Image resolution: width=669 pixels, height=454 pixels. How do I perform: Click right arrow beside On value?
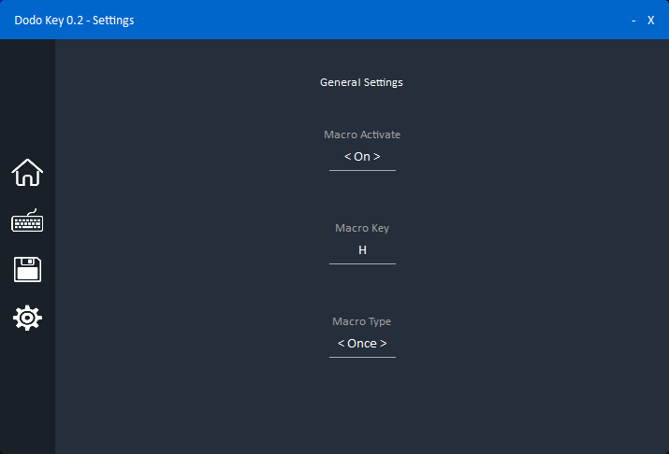click(x=377, y=157)
